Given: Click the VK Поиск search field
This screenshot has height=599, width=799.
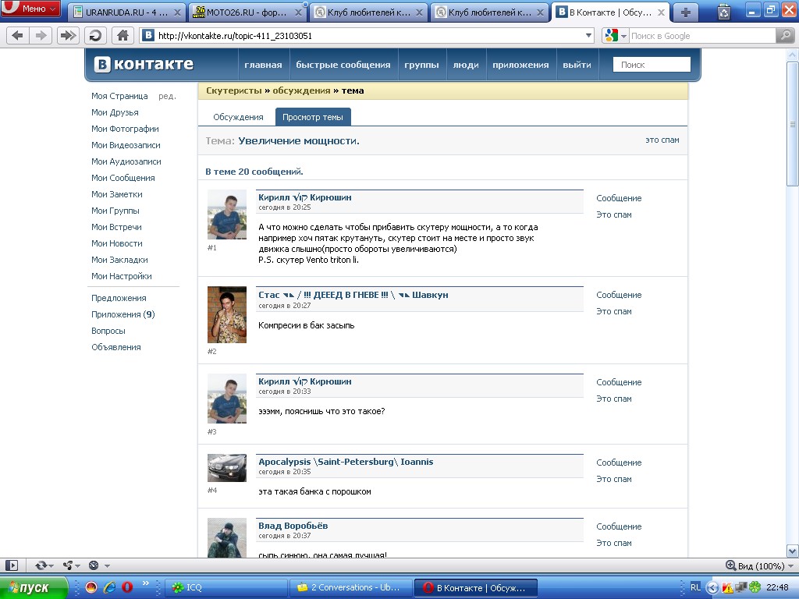Looking at the screenshot, I should [x=652, y=65].
